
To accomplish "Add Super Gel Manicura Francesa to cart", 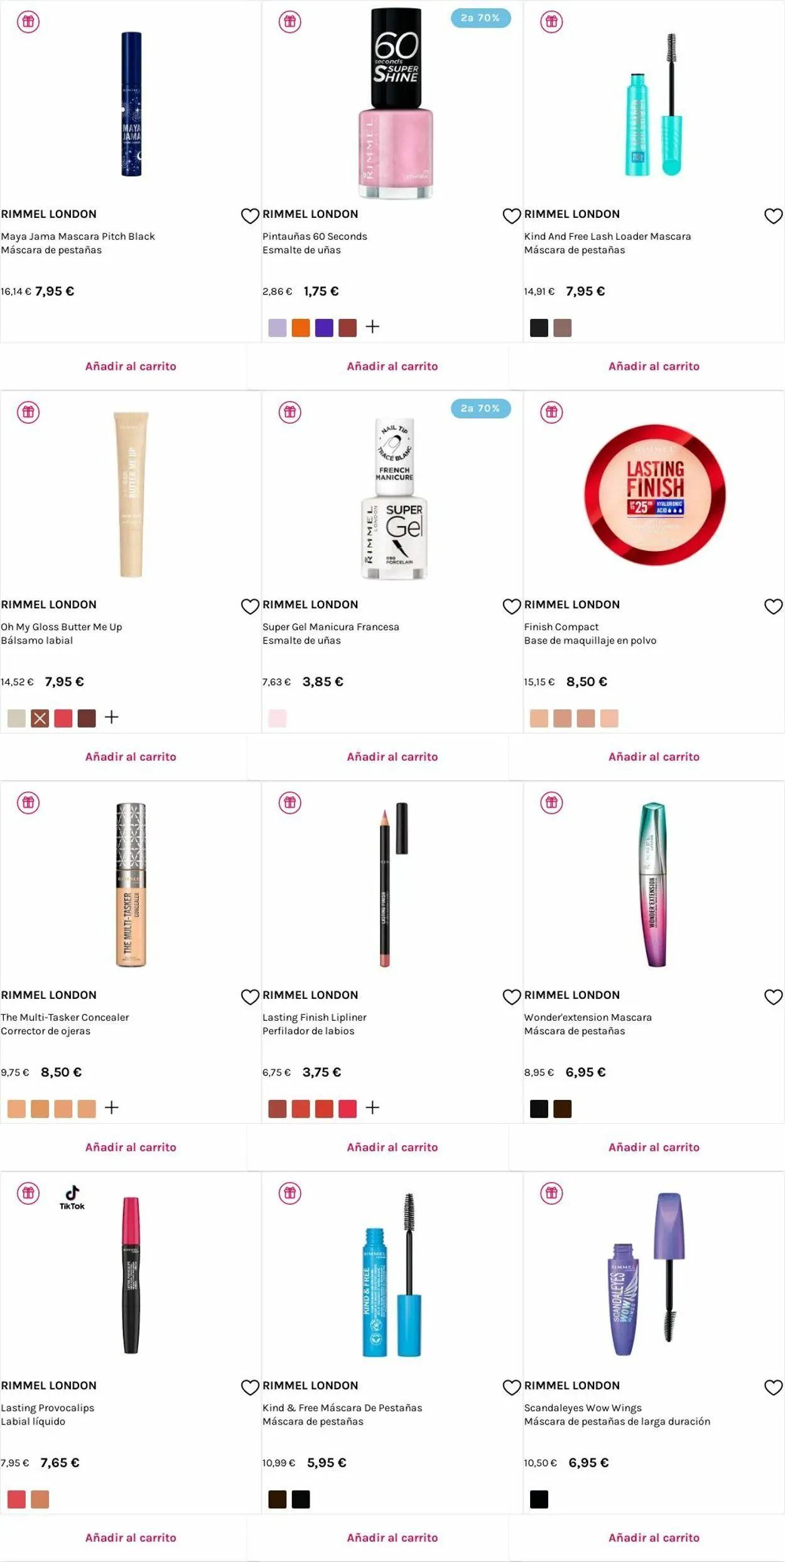I will tap(392, 757).
